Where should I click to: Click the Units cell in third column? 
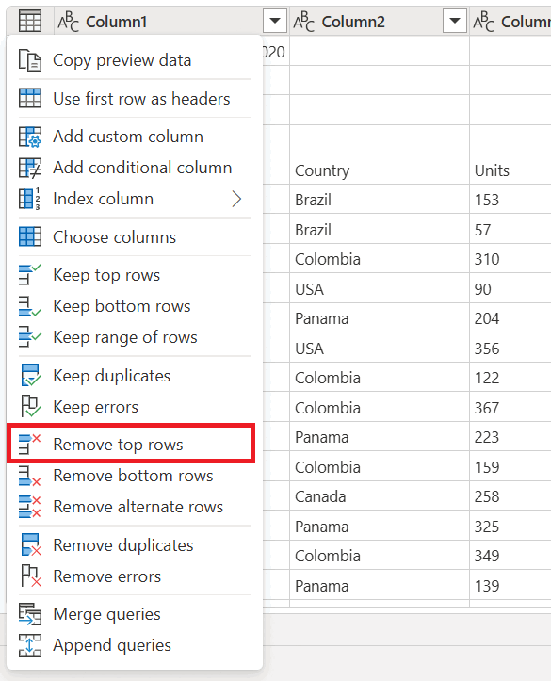point(510,170)
